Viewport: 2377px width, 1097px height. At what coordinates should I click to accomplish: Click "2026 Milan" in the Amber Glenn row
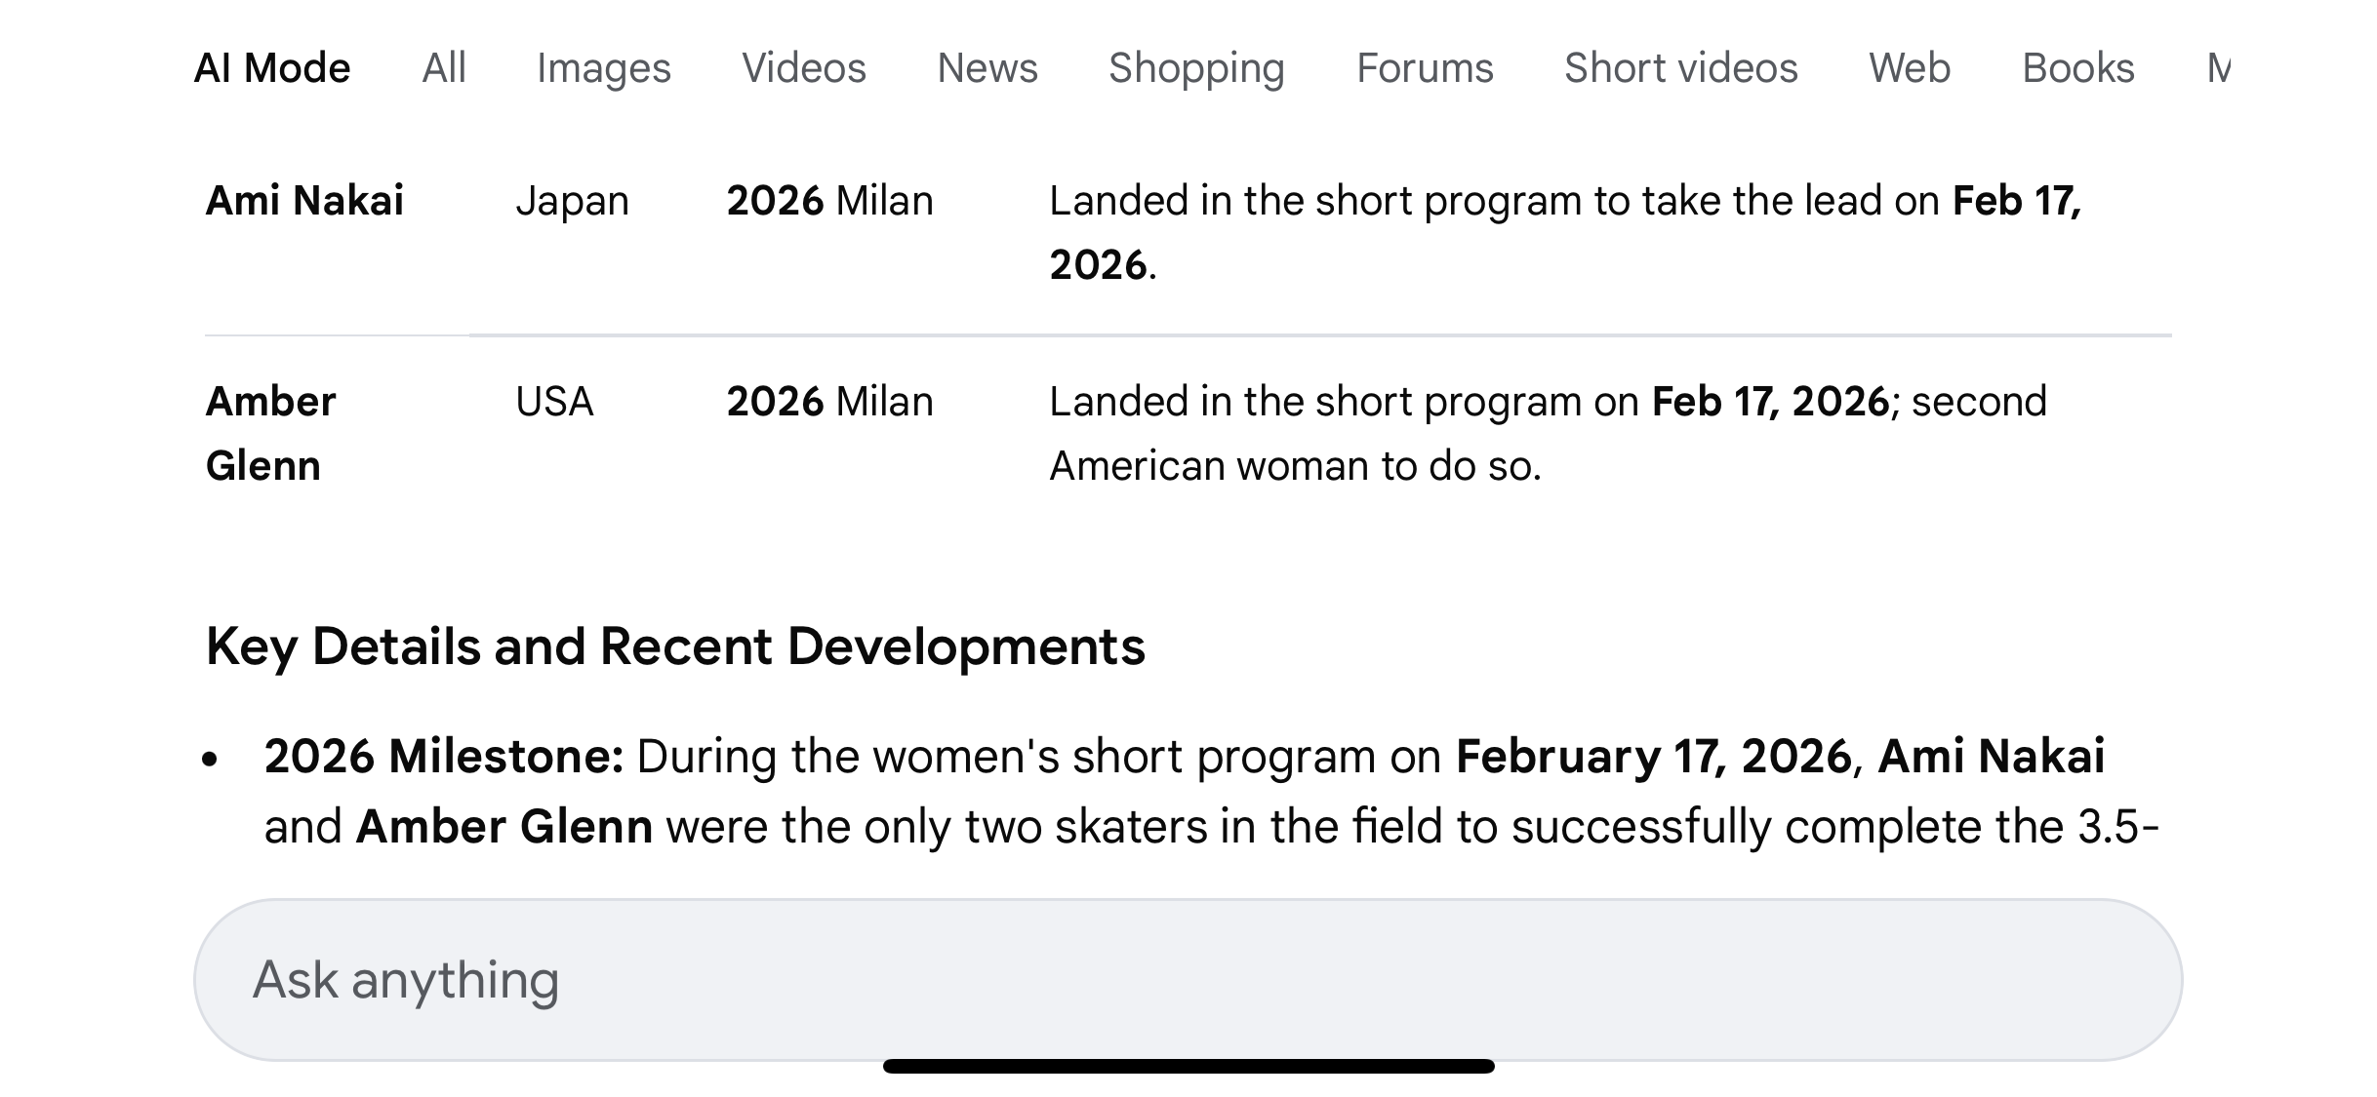click(x=829, y=402)
